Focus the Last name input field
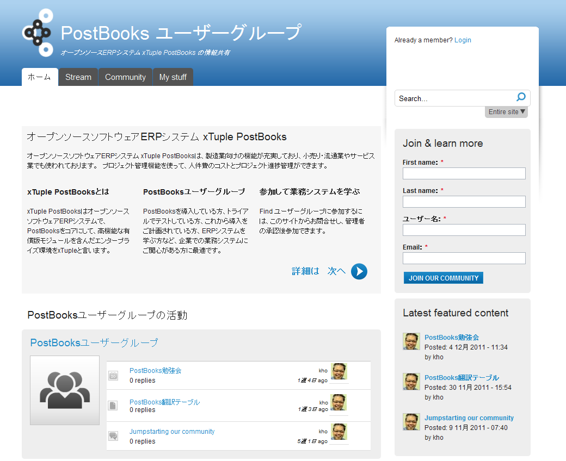The height and width of the screenshot is (461, 566). click(x=464, y=202)
